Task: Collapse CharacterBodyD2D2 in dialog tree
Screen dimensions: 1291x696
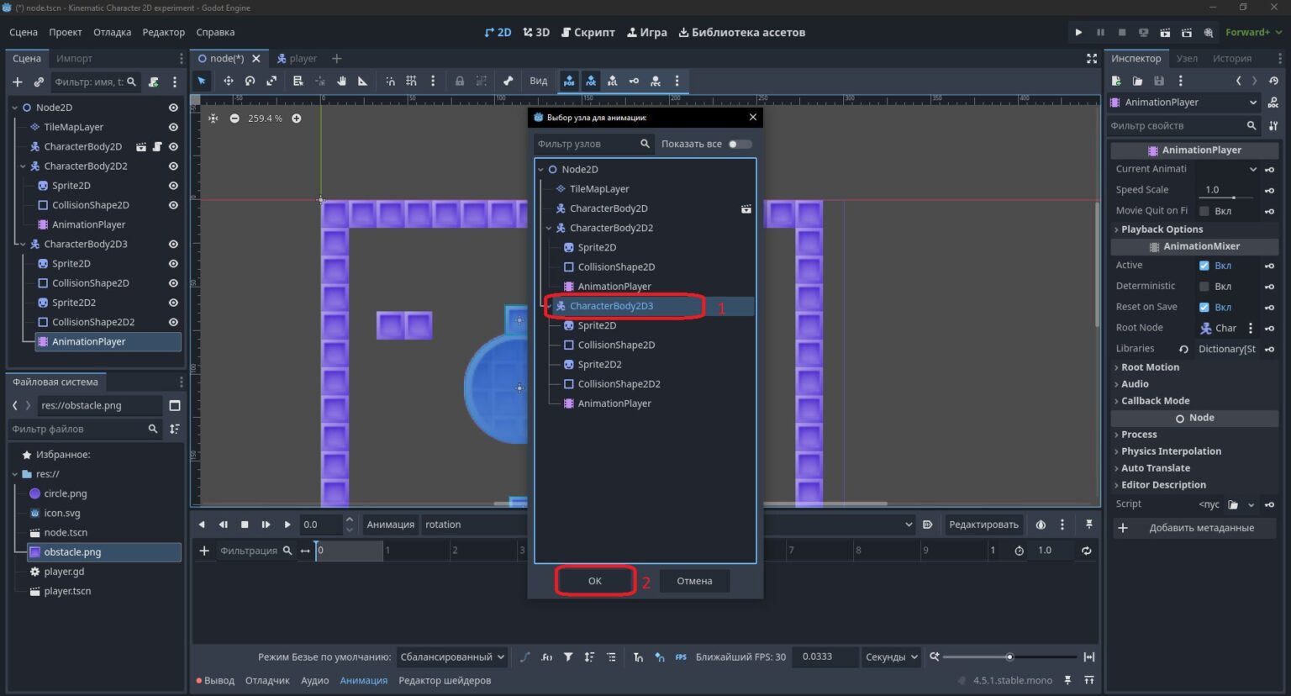Action: [549, 228]
